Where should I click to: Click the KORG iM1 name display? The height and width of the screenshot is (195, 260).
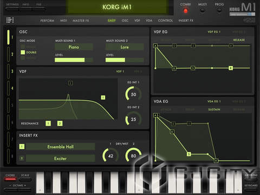click(117, 7)
